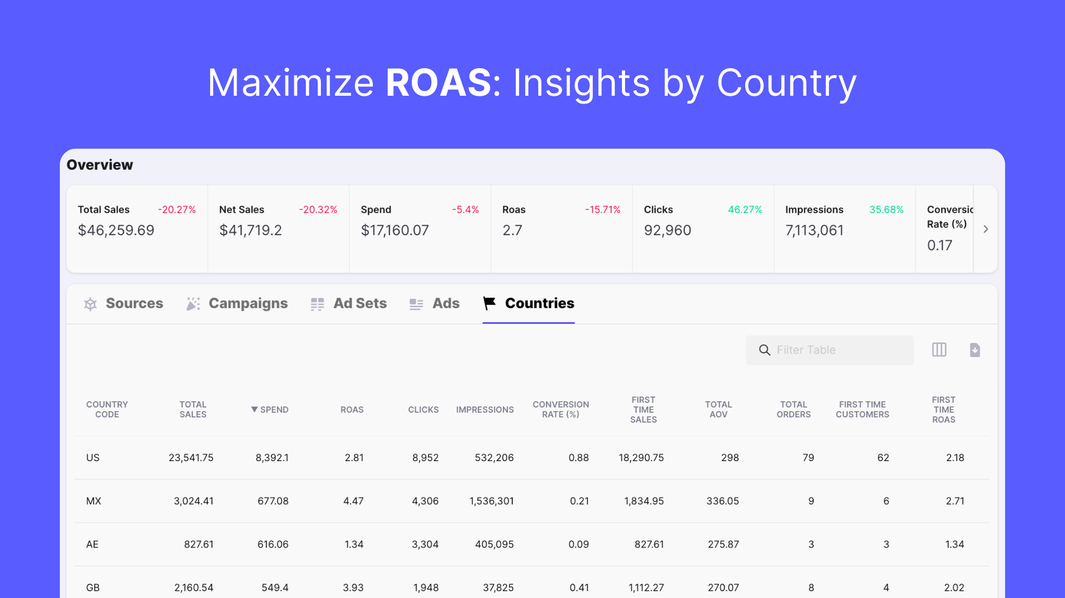Open the Total Sales overview card
1065x598 pixels.
coord(137,229)
